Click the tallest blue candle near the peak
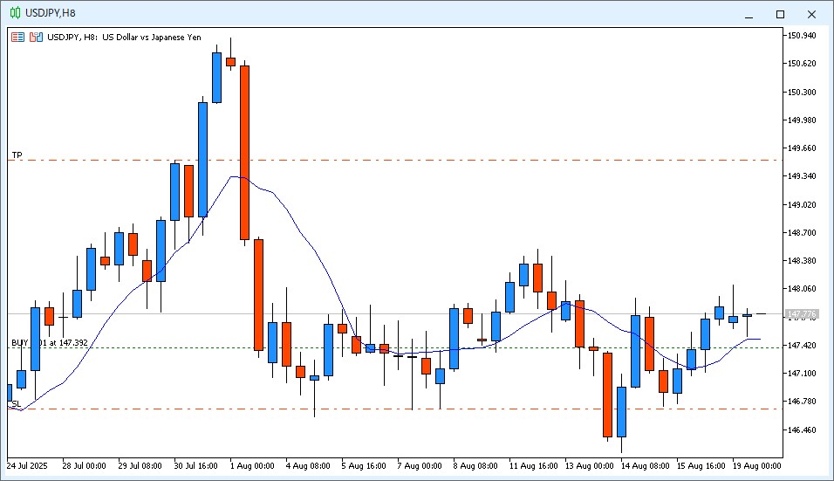Viewport: 834px width, 481px height. click(202, 159)
